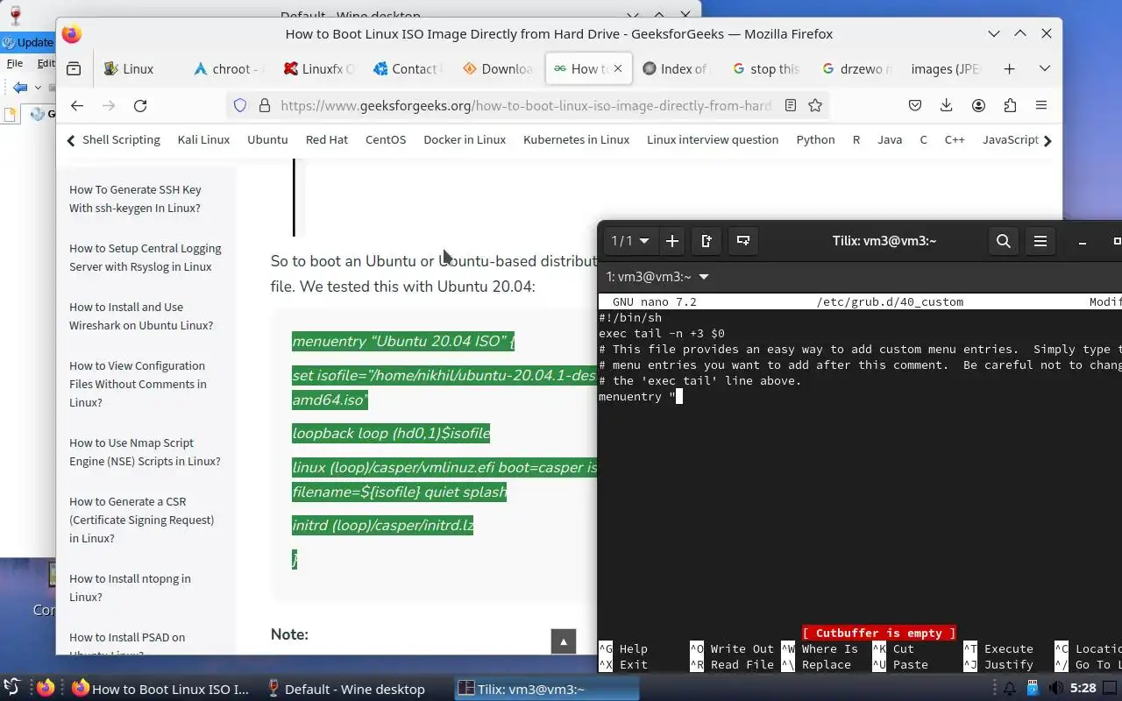
Task: Open 'View Configuration Files Without Comments' article
Action: click(x=138, y=384)
